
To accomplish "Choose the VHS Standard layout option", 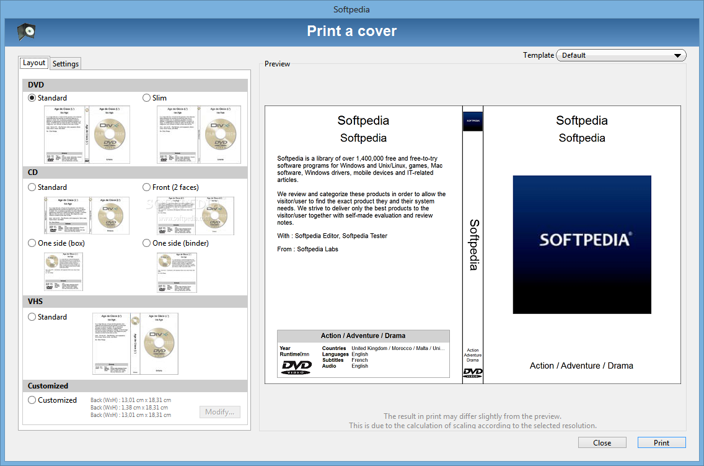I will click(x=32, y=317).
